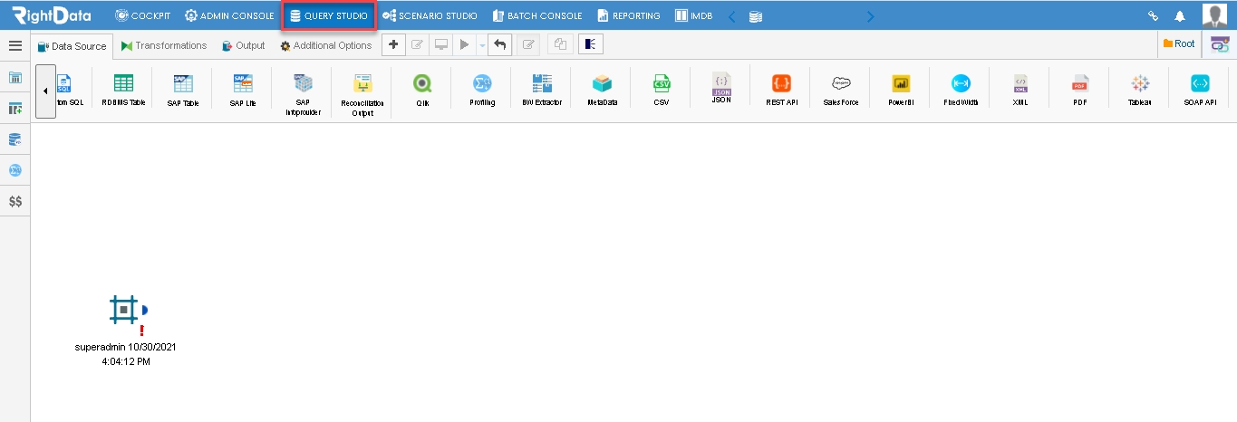Select the JSON data source
1237x422 pixels.
[721, 88]
